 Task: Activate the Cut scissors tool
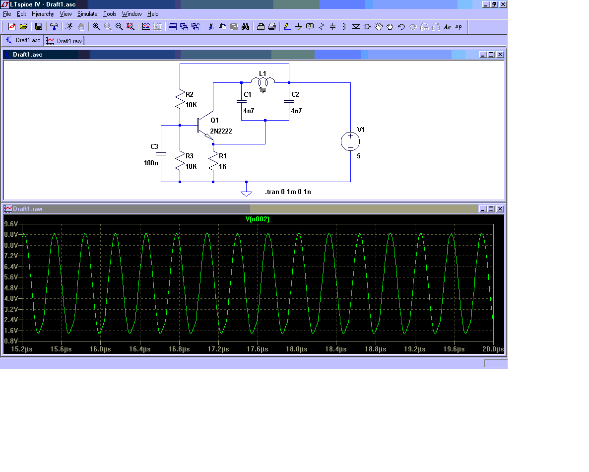tap(211, 27)
